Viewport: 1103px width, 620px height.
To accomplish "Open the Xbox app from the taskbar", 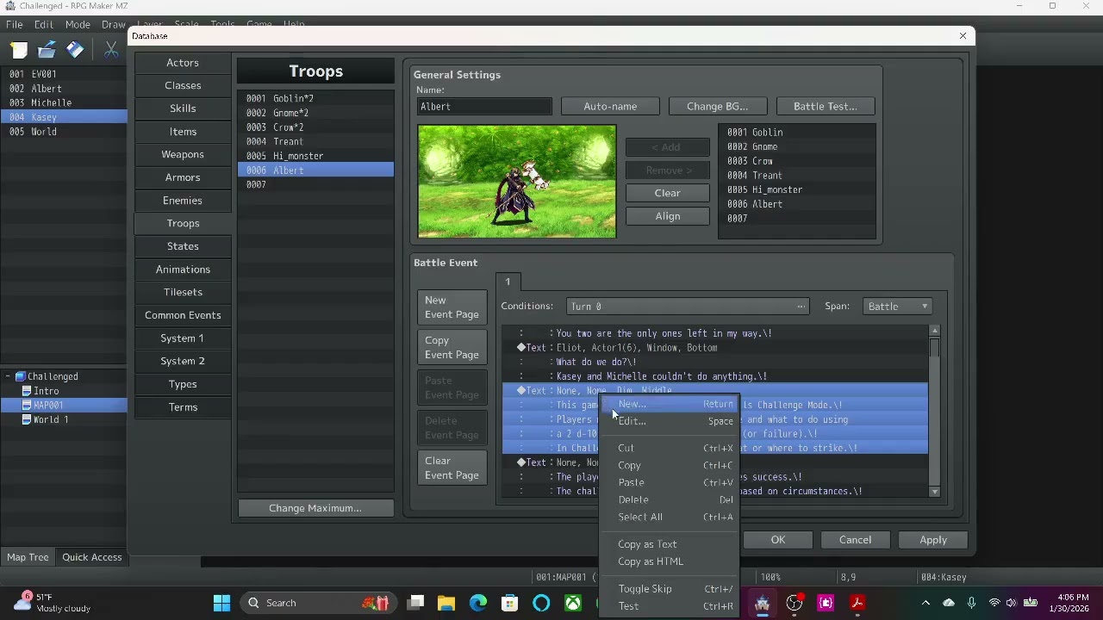I will coord(573,603).
